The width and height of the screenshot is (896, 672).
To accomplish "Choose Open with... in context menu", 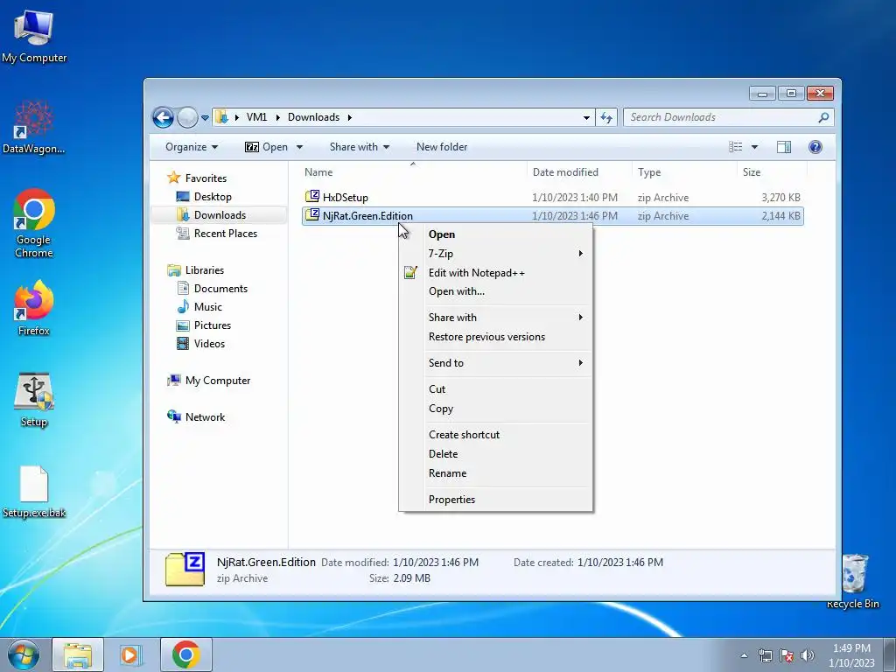I will click(495, 291).
